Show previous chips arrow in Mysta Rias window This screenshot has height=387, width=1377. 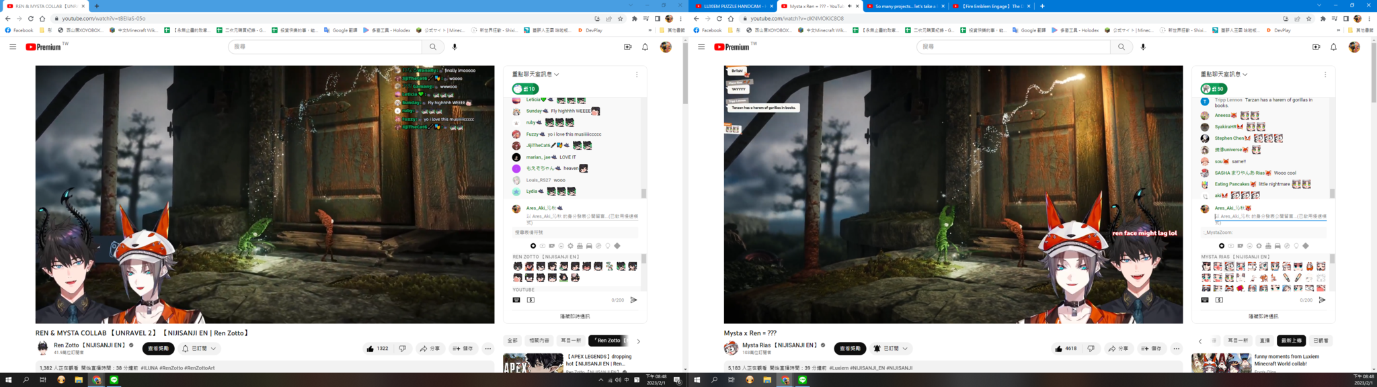click(1200, 341)
